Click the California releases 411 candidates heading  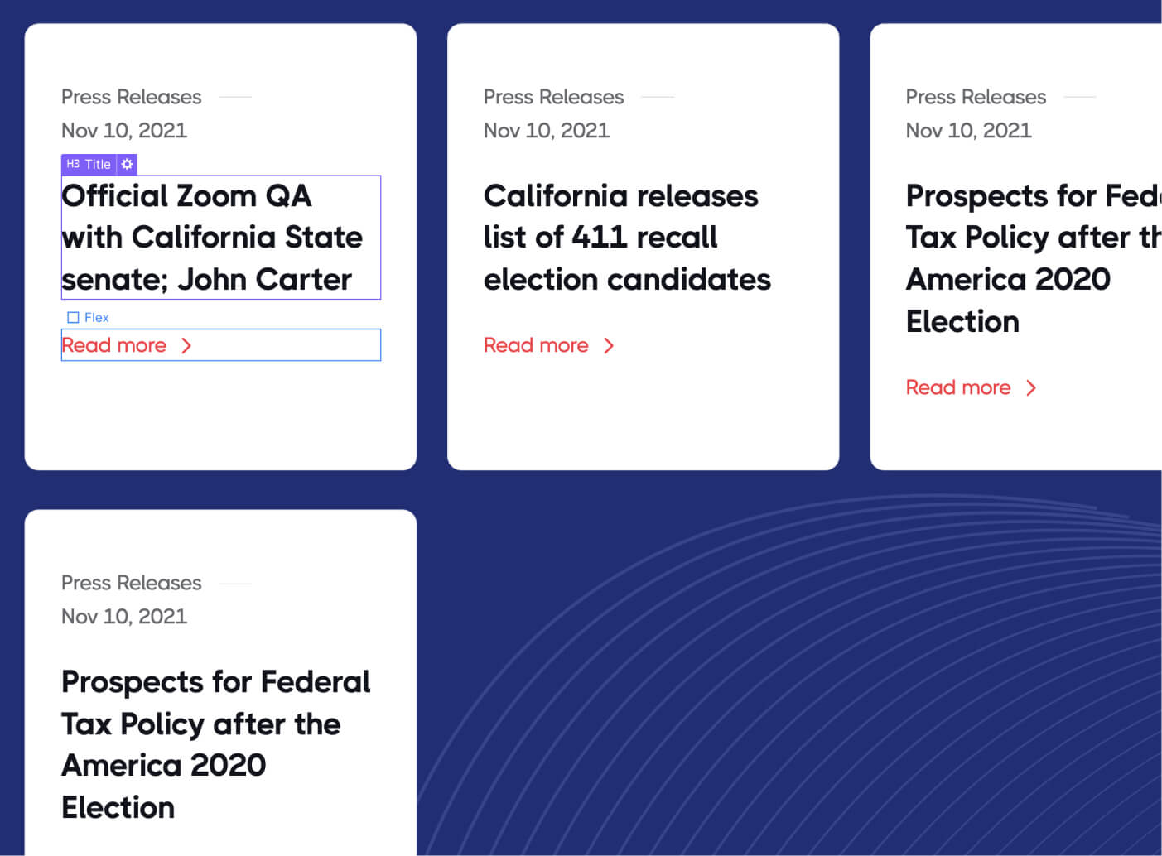pyautogui.click(x=627, y=238)
